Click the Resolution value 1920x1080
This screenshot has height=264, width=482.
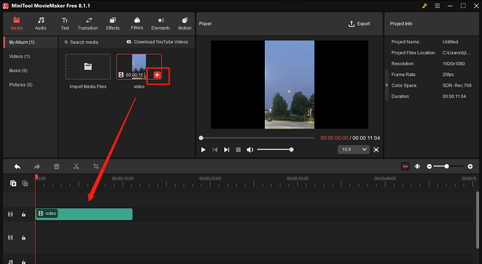click(453, 64)
